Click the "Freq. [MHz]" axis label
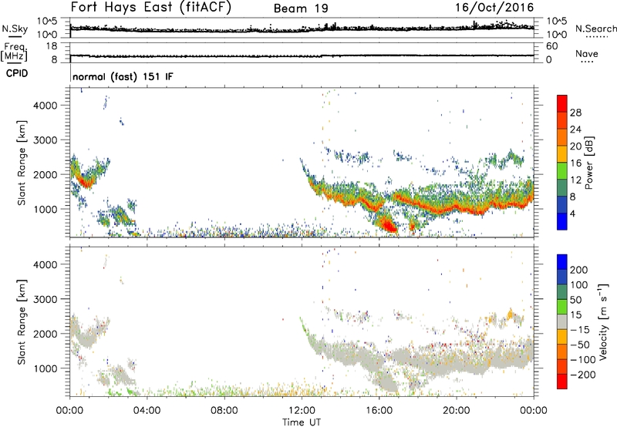617x427 pixels. click(x=15, y=52)
